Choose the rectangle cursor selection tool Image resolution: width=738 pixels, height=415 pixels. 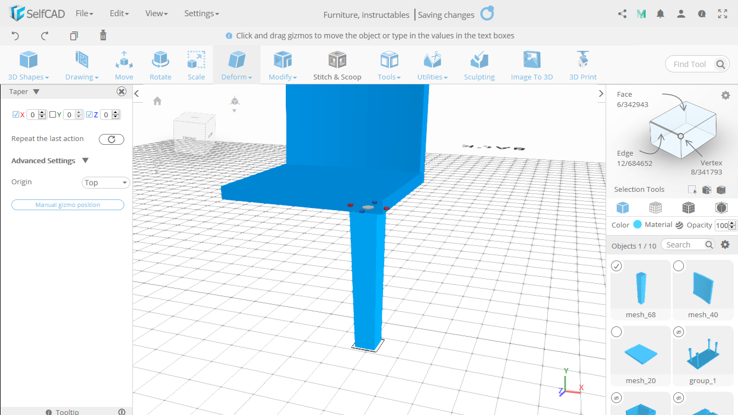pos(692,190)
